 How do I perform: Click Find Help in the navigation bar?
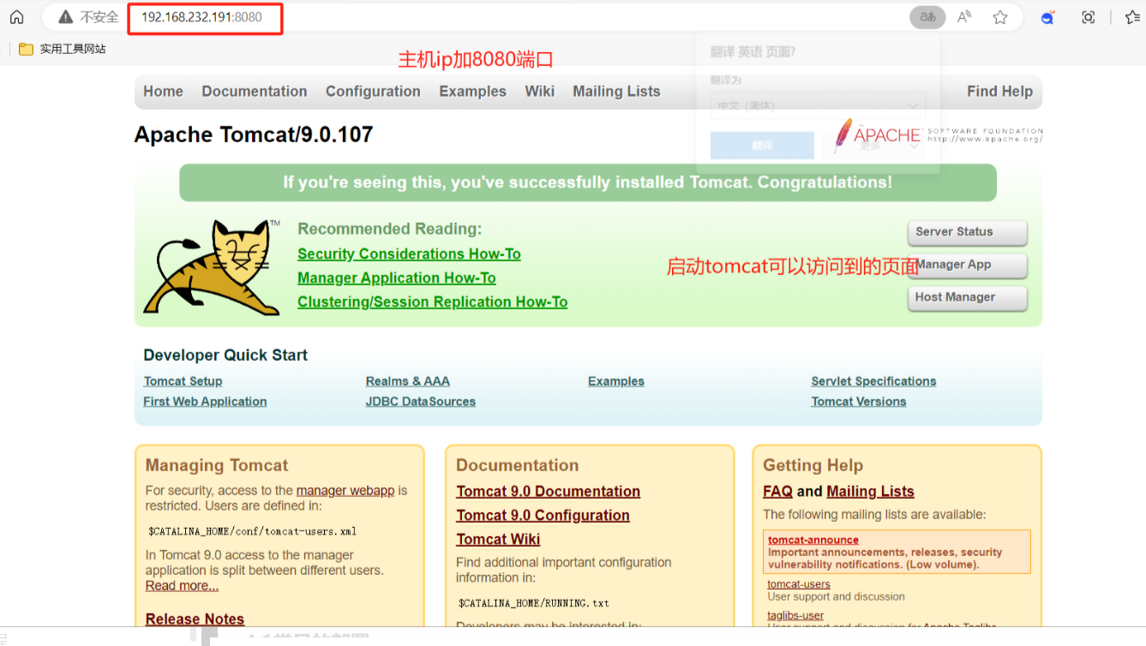(x=999, y=92)
